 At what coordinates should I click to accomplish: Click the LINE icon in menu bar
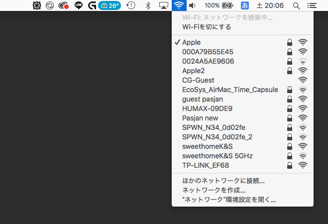(78, 5)
